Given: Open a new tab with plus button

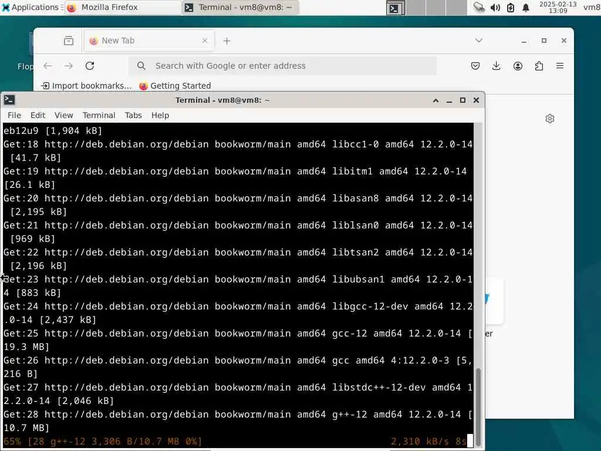Looking at the screenshot, I should pyautogui.click(x=227, y=41).
